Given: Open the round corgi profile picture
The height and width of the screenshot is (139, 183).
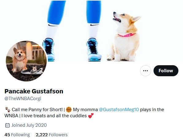Looking at the screenshot, I should (26, 61).
